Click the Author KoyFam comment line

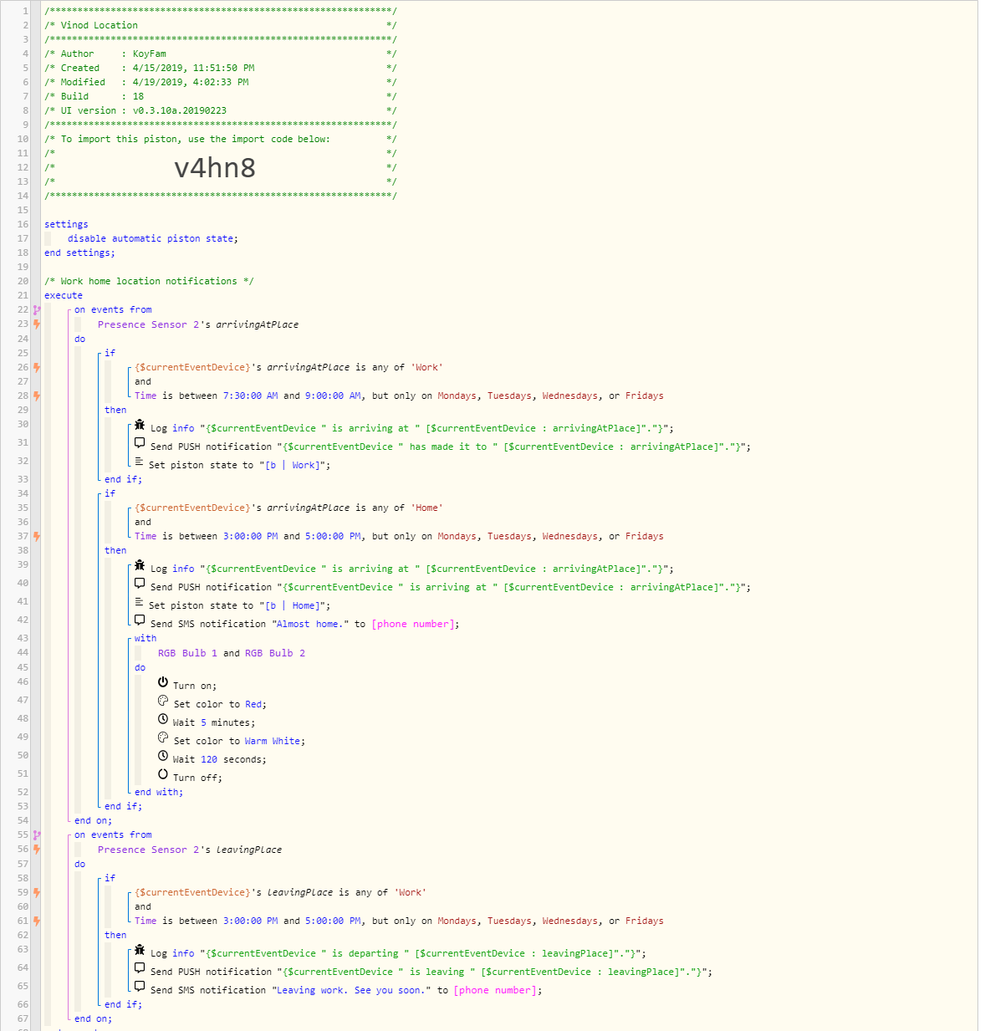tap(221, 54)
